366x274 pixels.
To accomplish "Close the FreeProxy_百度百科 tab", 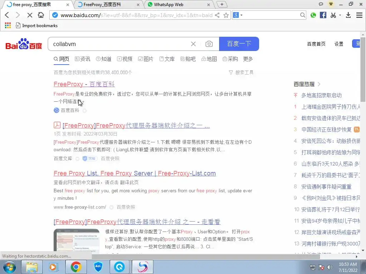I will (138, 5).
